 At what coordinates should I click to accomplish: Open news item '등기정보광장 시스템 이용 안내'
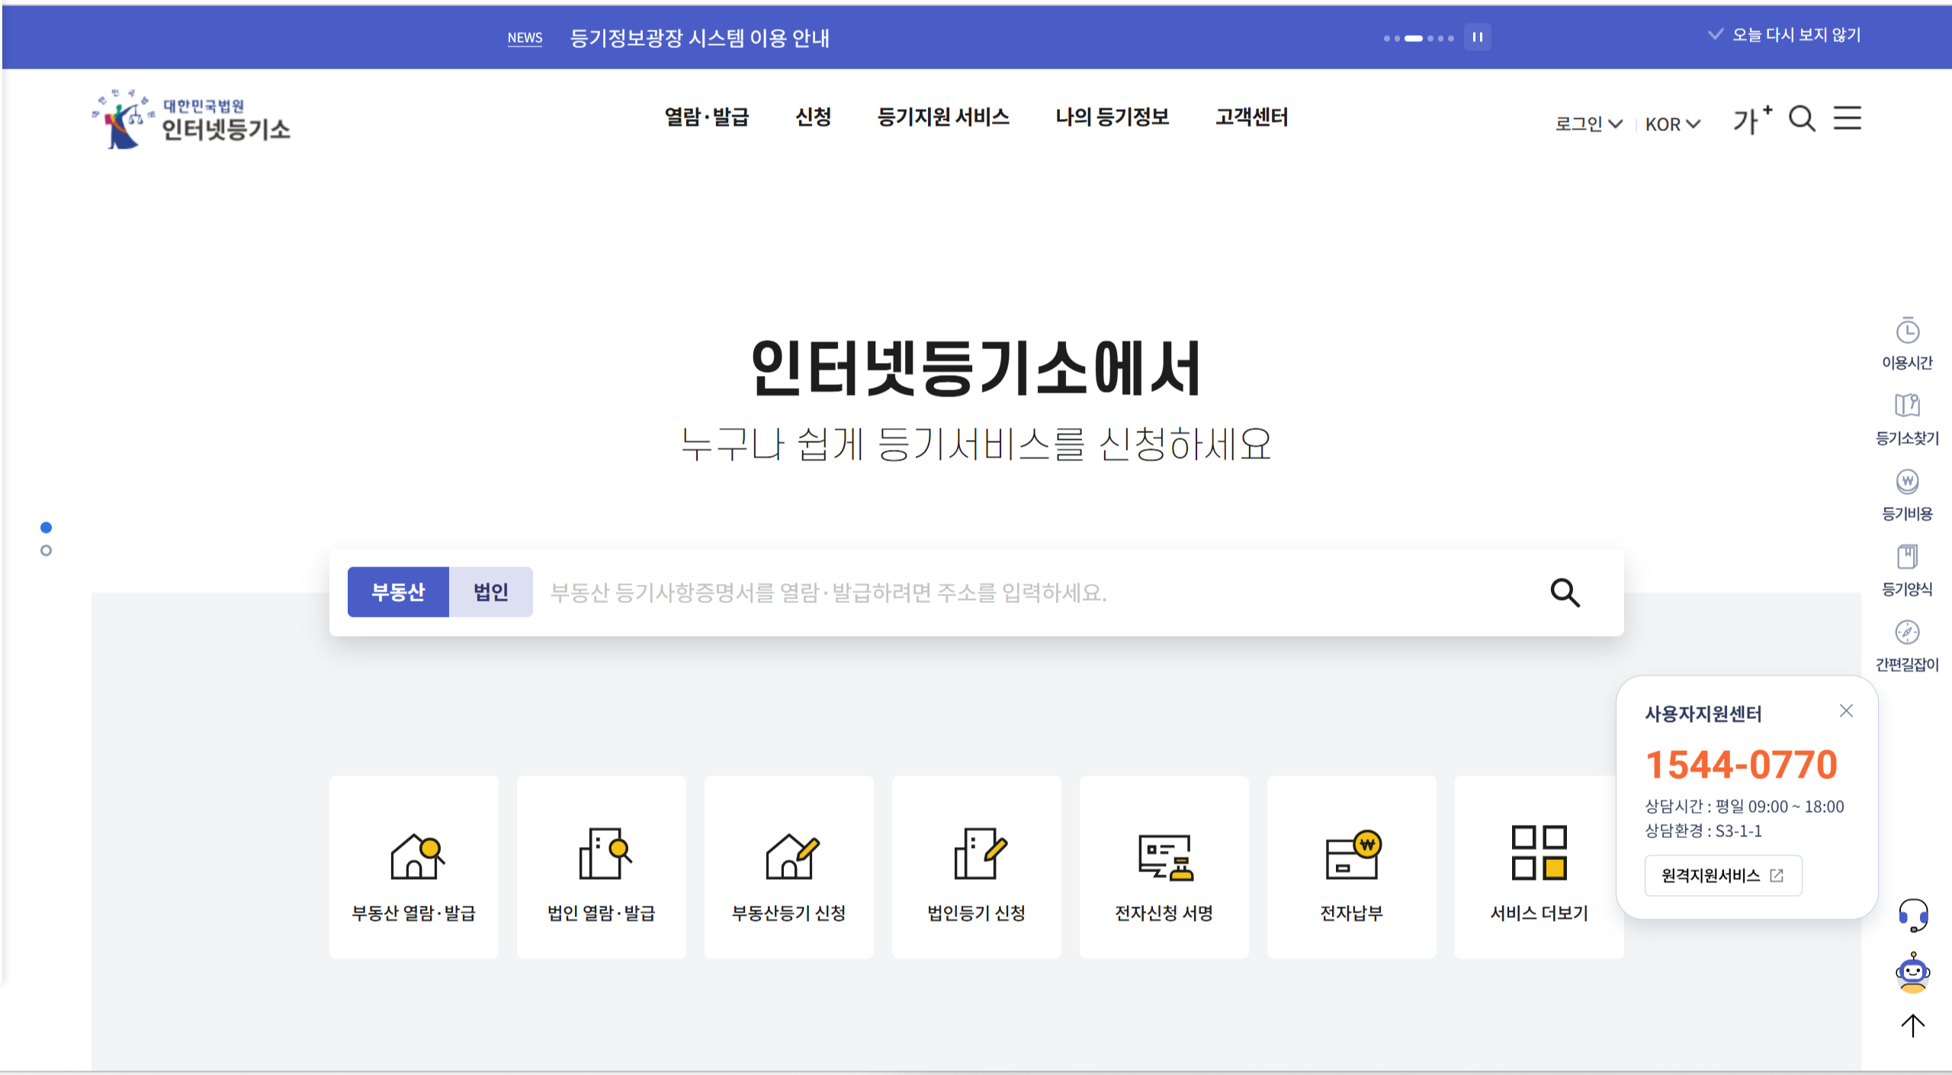point(700,37)
